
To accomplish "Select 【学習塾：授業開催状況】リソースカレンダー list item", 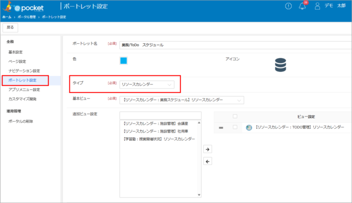I will 159,139.
